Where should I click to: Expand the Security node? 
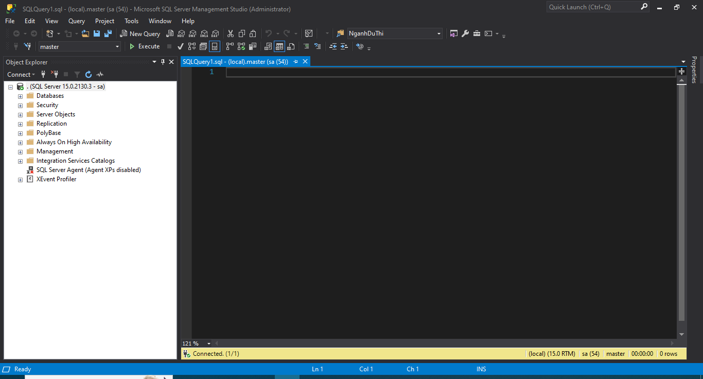20,106
